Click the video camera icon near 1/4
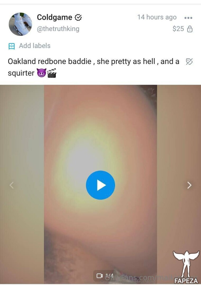This screenshot has width=201, height=285. tap(100, 276)
